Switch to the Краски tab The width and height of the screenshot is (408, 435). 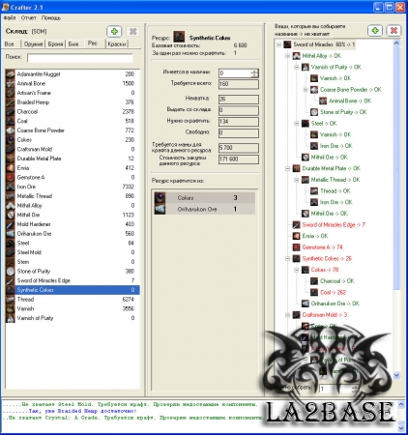pyautogui.click(x=117, y=43)
